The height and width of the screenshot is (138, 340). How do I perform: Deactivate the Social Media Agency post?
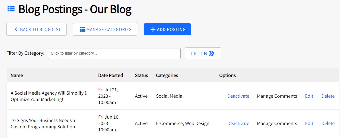[238, 96]
